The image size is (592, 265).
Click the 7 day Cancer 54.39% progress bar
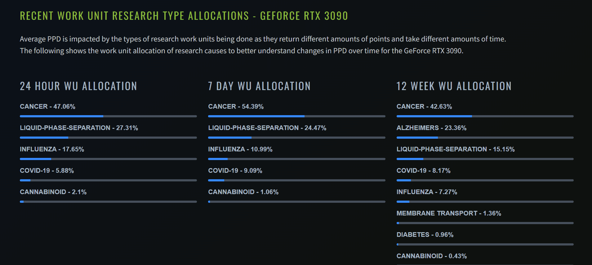[x=297, y=116]
